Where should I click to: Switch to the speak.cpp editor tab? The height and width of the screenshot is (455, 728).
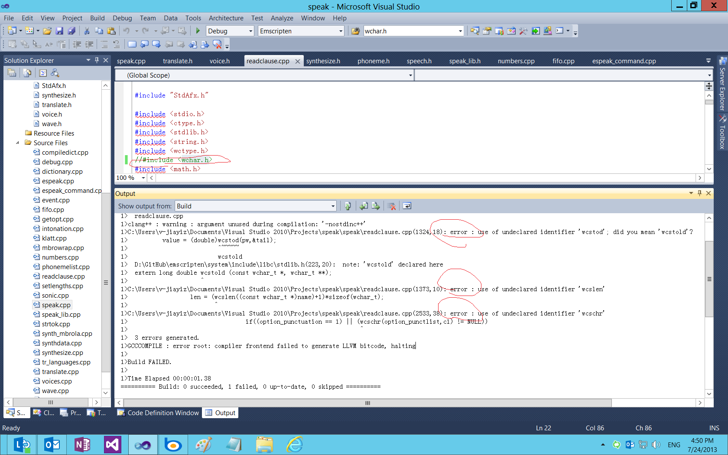tap(131, 61)
